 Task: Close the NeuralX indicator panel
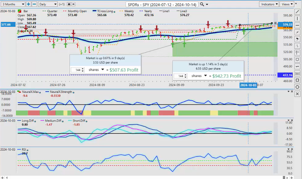pyautogui.click(x=292, y=92)
